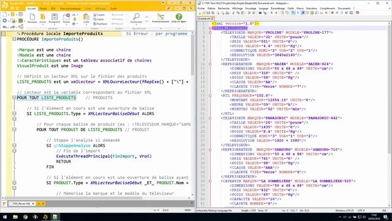Click WinDev redo arrow in quick access

tap(13, 27)
